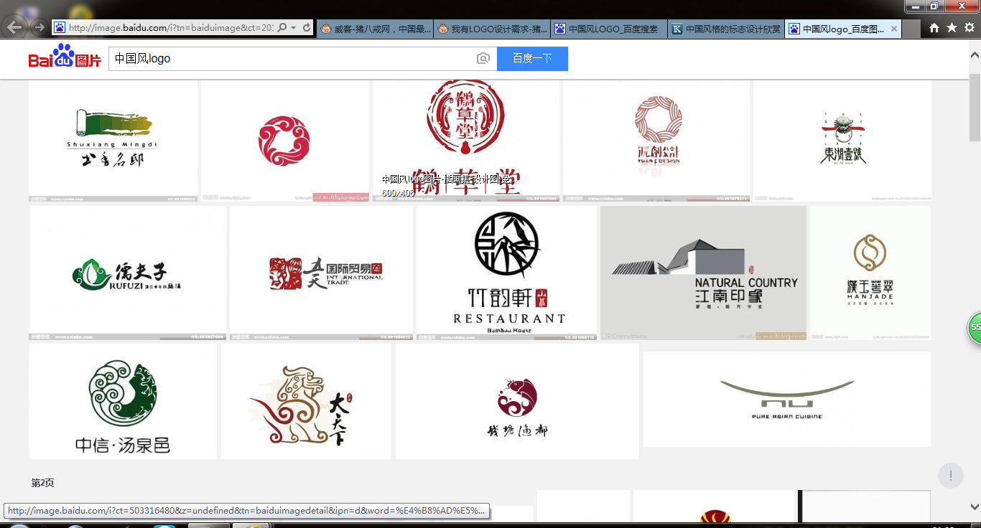Click the address bar search magnifier icon

[x=282, y=27]
